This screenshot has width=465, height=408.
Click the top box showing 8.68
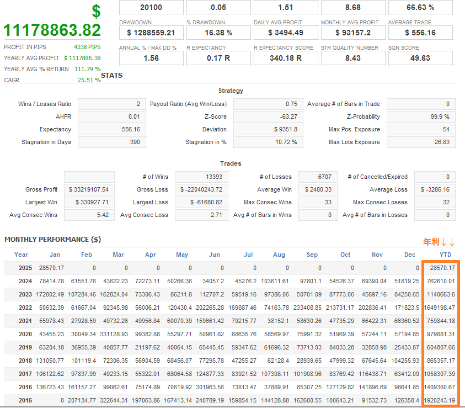coord(353,7)
